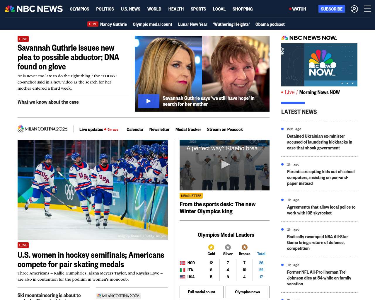375x300 pixels.
Task: Open 'What we know about the case'
Action: tap(48, 102)
